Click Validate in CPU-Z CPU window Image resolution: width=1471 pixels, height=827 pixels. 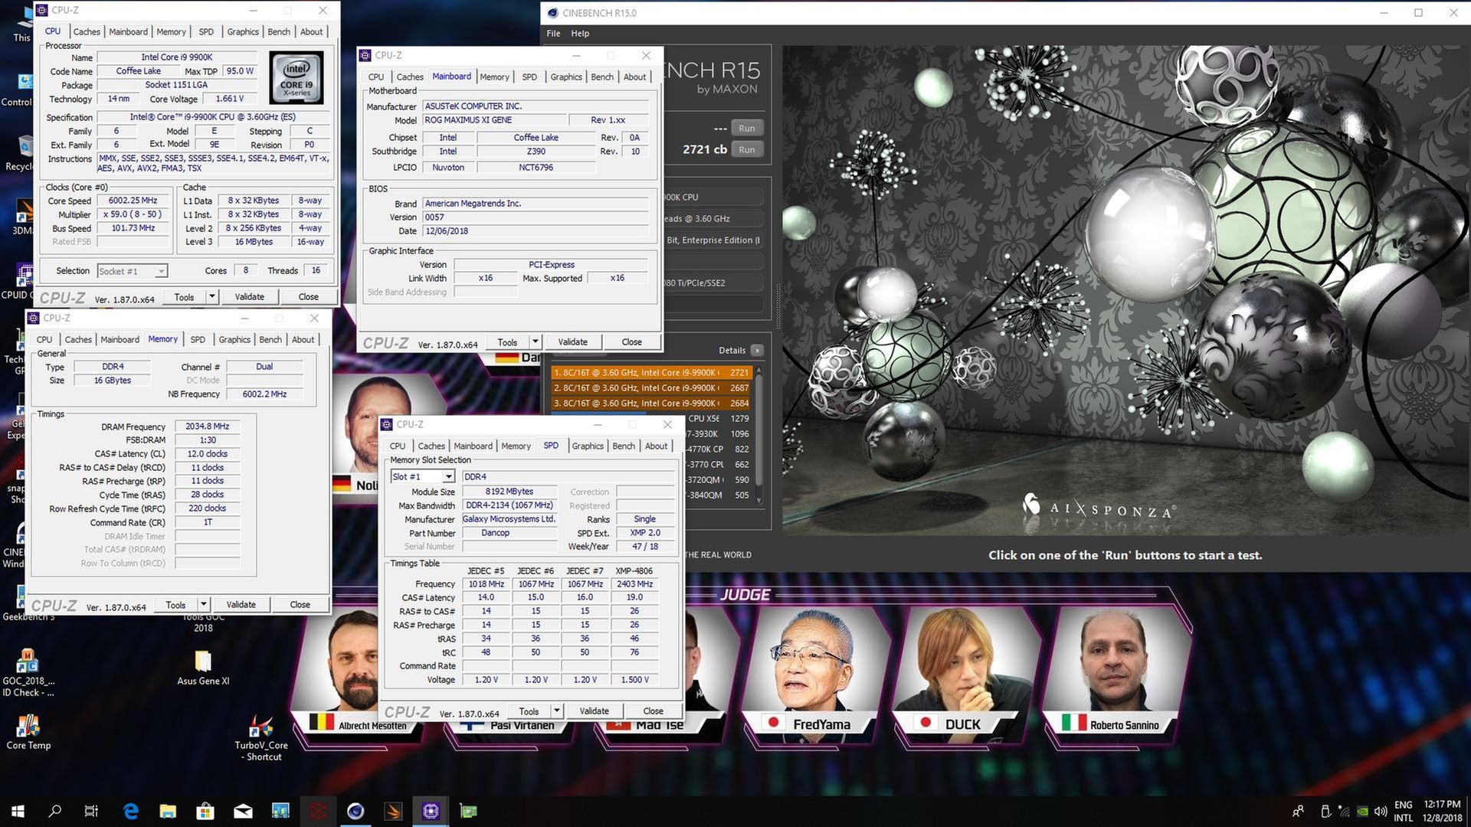(249, 296)
